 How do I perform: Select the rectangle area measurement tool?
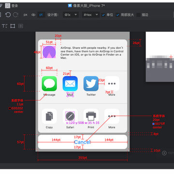[13, 26]
